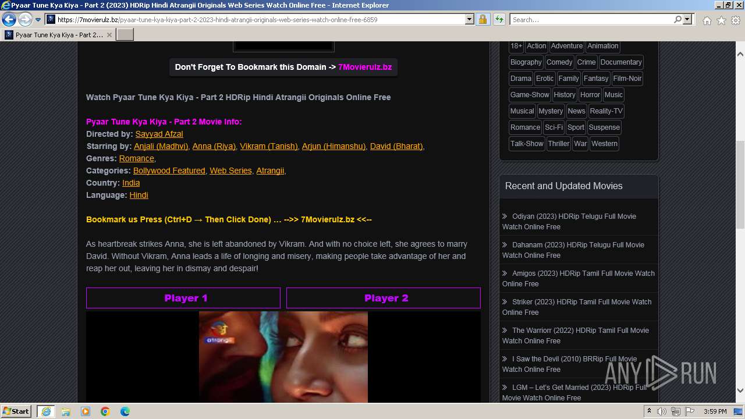Select the Documentary genre tag

[621, 62]
